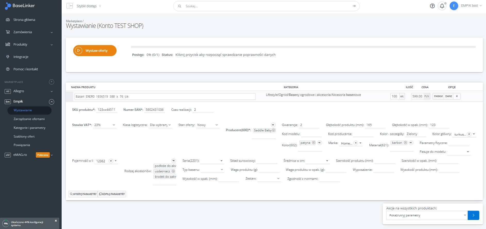
Task: Remove the karbon material tag
Action: click(x=405, y=143)
